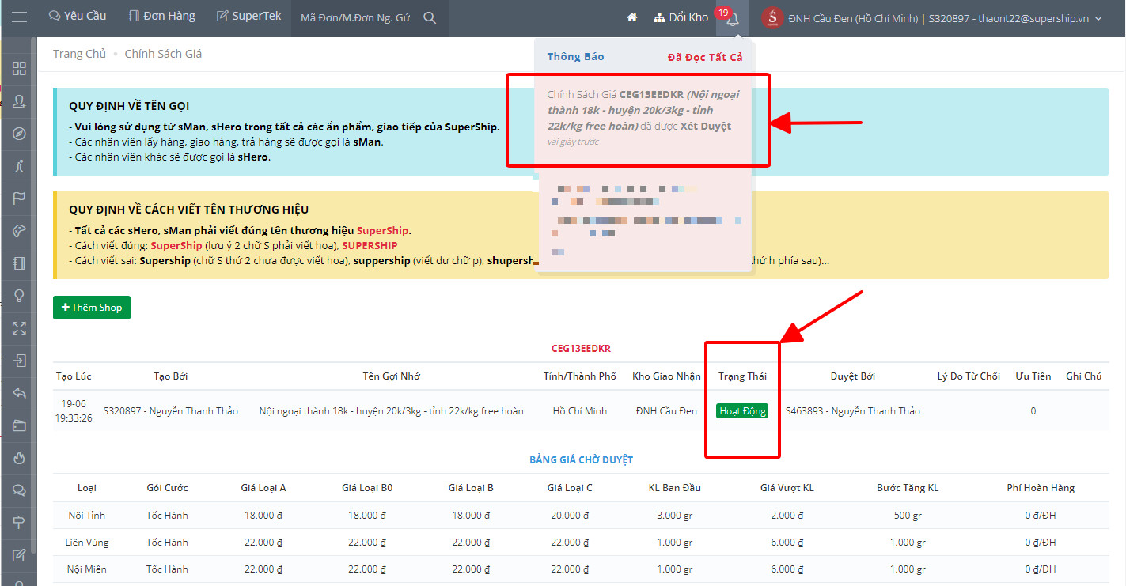Click Trang Chủ breadcrumb link
Viewport: 1126px width, 586px height.
point(79,54)
